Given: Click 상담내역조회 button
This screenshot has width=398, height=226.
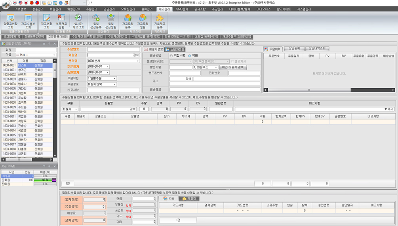Looking at the screenshot, I should [x=317, y=48].
